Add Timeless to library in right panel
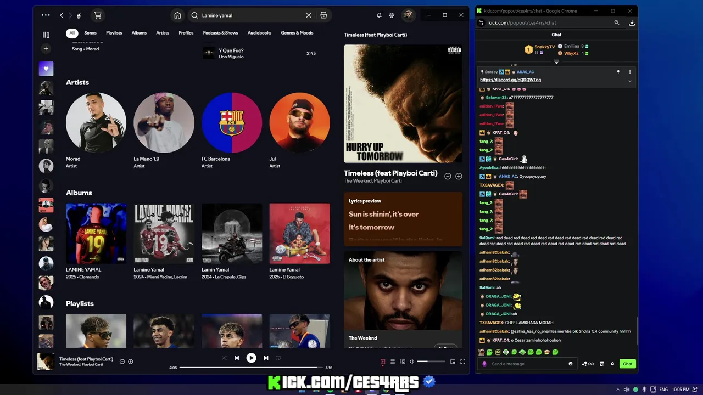Screen dimensions: 703x395 [459, 176]
